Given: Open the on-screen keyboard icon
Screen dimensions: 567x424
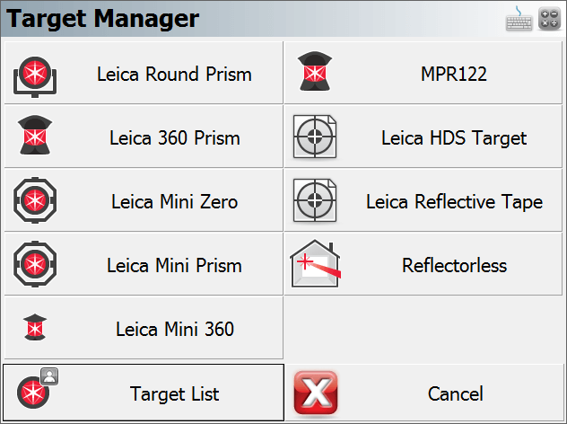Looking at the screenshot, I should (x=519, y=19).
